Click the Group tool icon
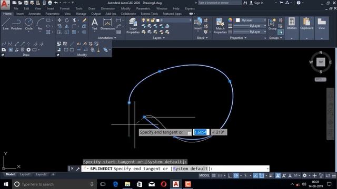Screen dimensions: 337x189 (x=272, y=24)
